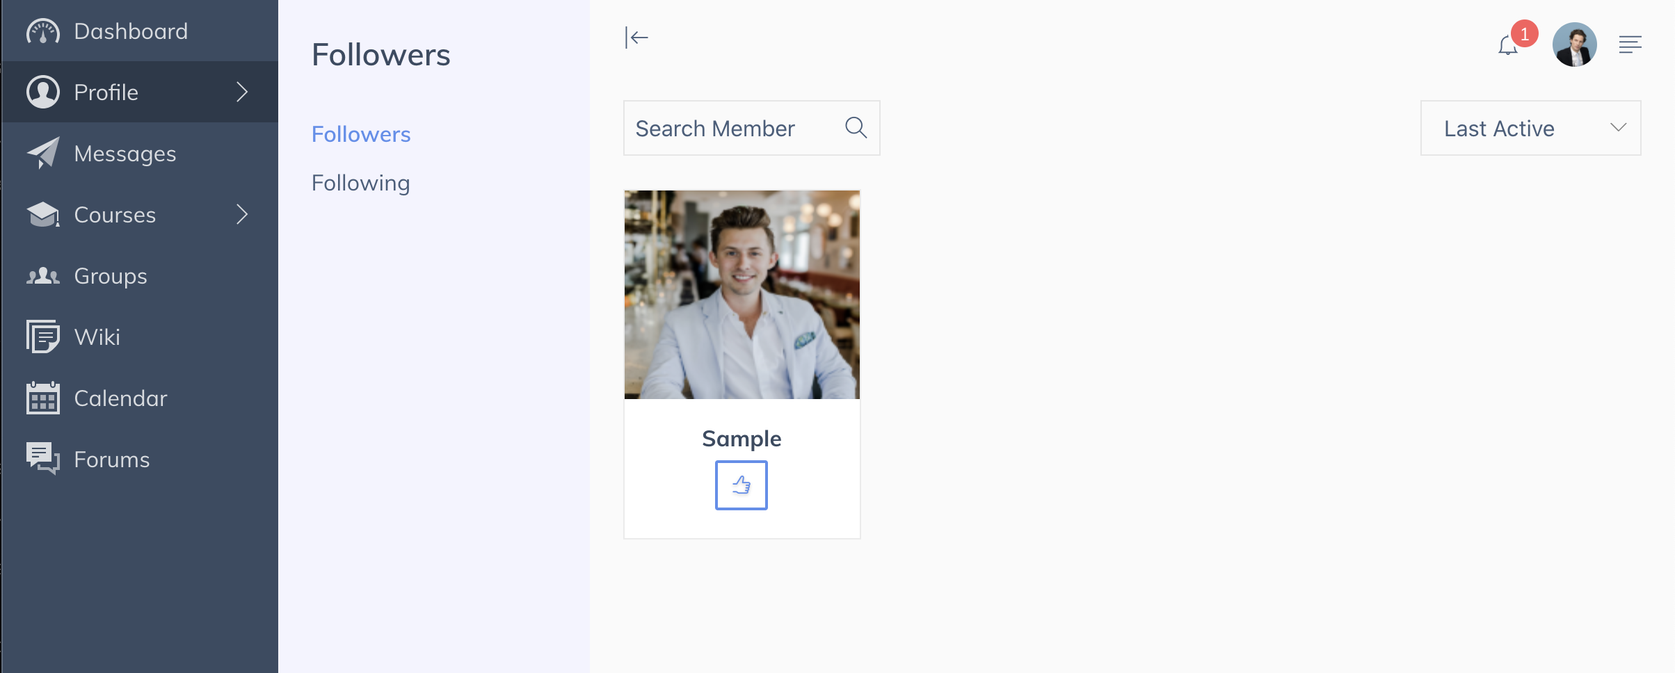Viewport: 1675px width, 673px height.
Task: Open the user avatar at top right
Action: pos(1574,44)
